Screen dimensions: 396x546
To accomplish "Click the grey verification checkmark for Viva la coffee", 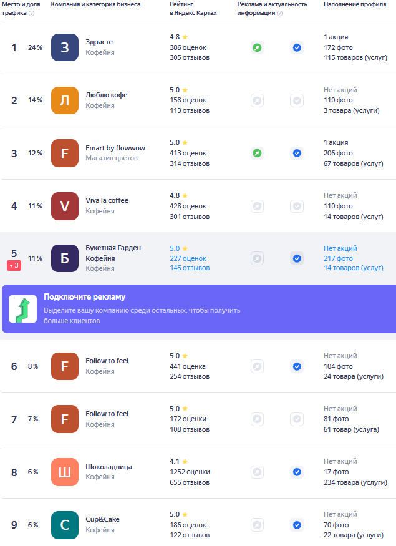I will pyautogui.click(x=297, y=206).
